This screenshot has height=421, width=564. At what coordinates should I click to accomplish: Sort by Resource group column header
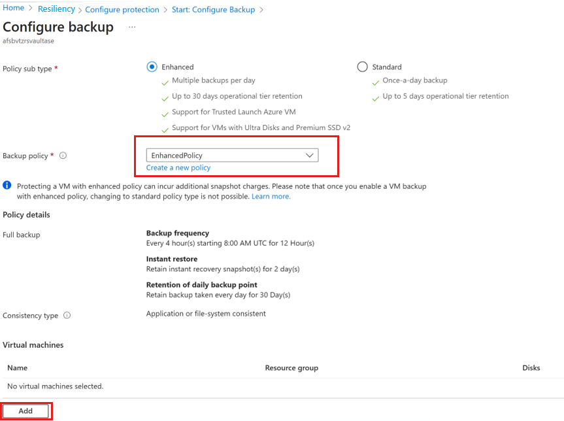(x=291, y=368)
